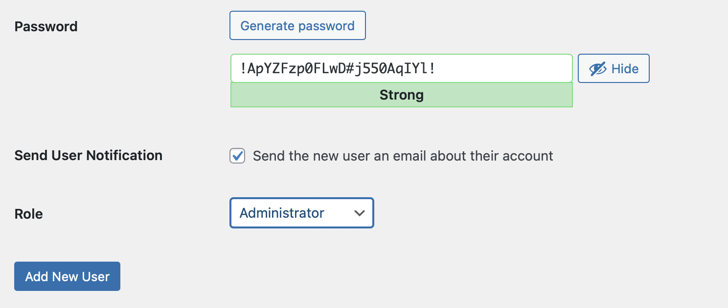Click the checkmark icon in the notification checkbox
Image resolution: width=728 pixels, height=308 pixels.
pos(237,156)
